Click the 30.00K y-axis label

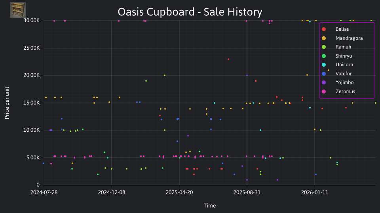coord(32,21)
